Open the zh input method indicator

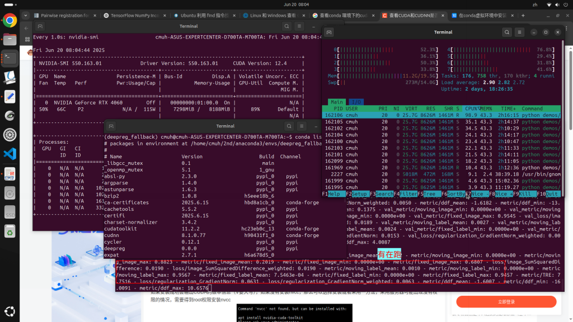(535, 4)
